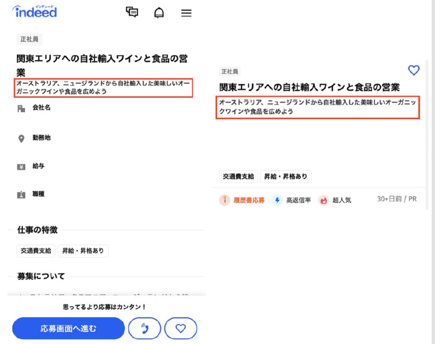Viewport: 435px width, 344px height.
Task: Click the 応募画面へ進む button
Action: pos(68,329)
